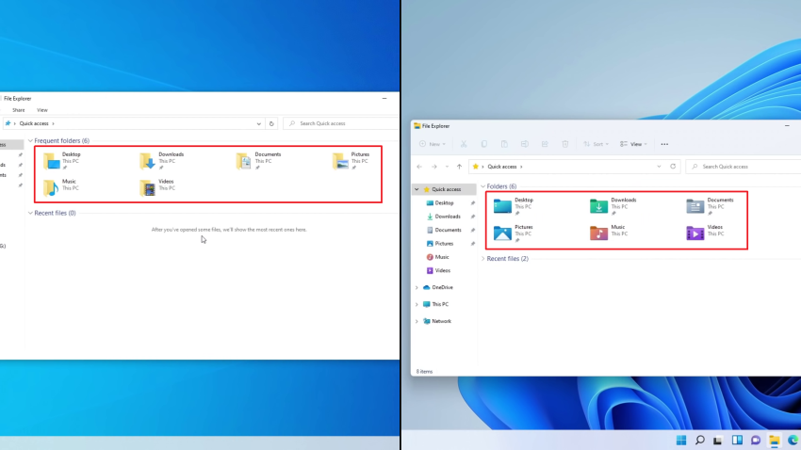The image size is (801, 450).
Task: Open Desktop folder in Windows 10 explorer
Action: [x=62, y=160]
